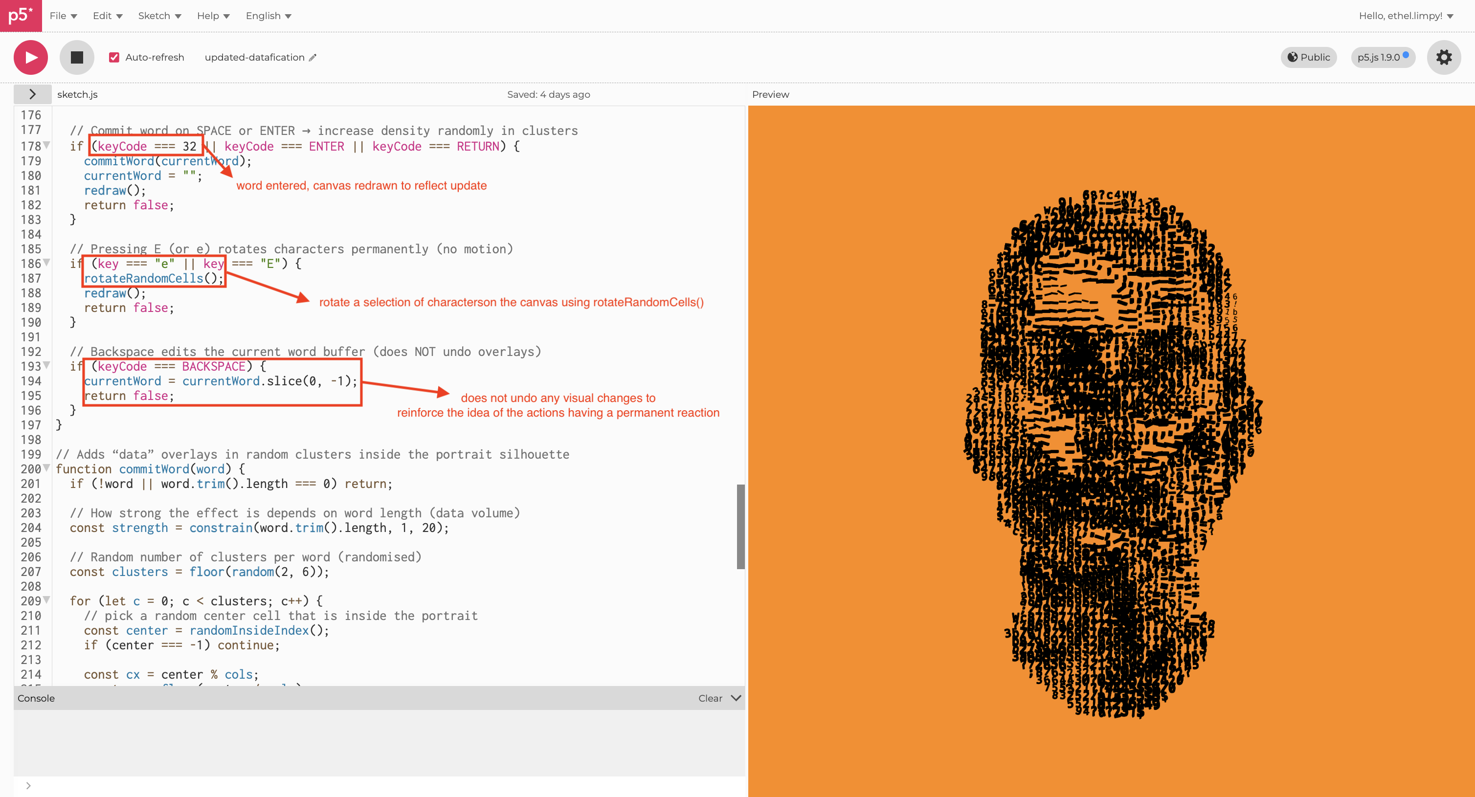This screenshot has height=797, width=1475.
Task: Expand the sidebar file list arrow
Action: coord(33,94)
